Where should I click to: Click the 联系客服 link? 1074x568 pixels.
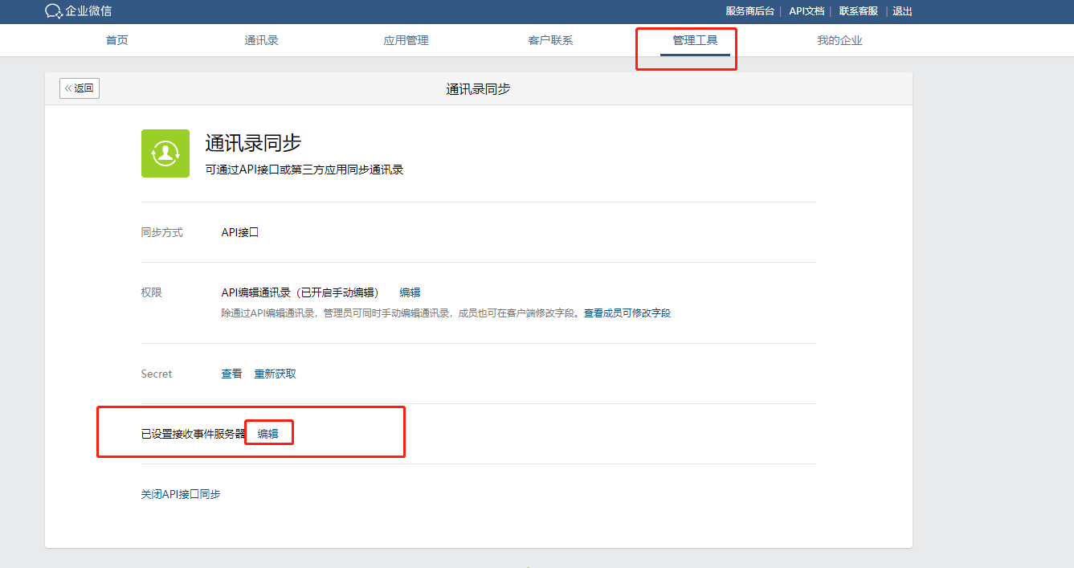pos(859,11)
